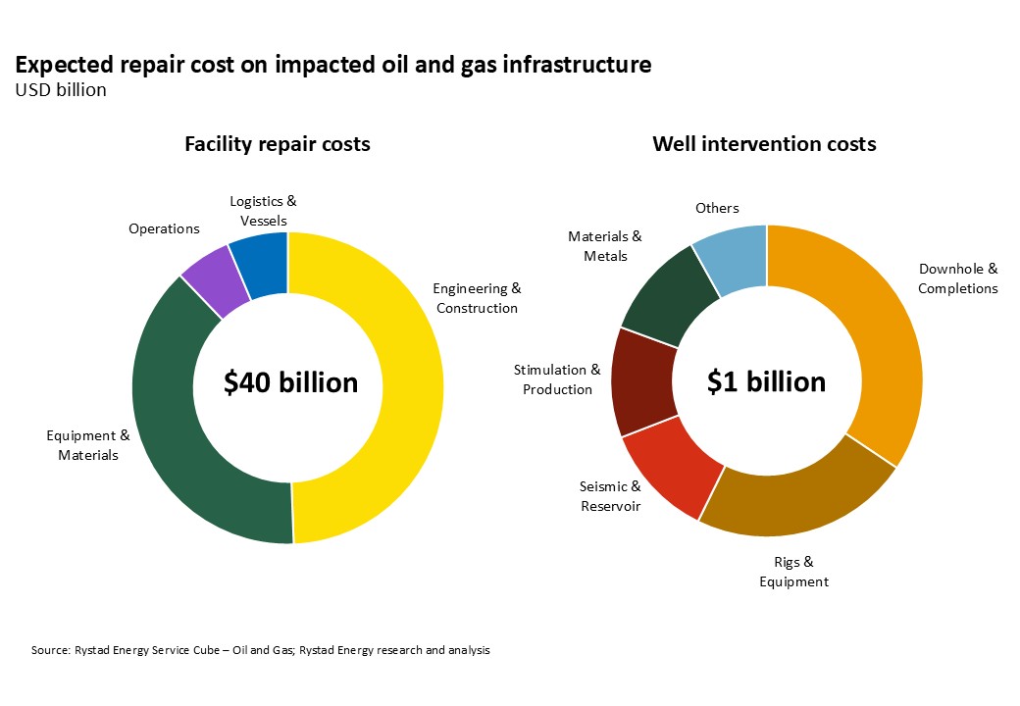This screenshot has height=706, width=1020.
Task: Select the Well intervention costs heading
Action: point(764,144)
